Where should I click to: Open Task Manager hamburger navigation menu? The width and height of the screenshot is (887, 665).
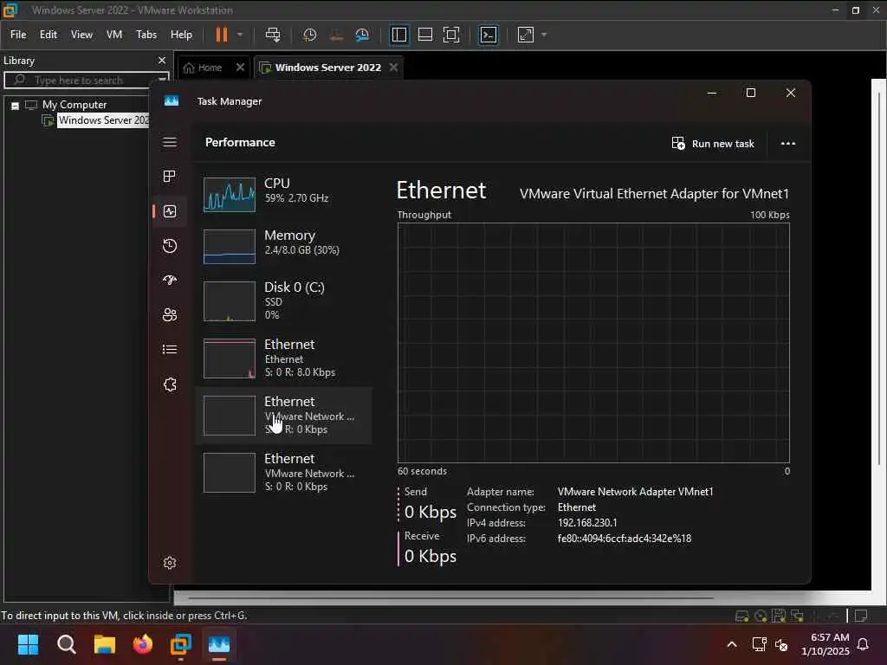170,142
